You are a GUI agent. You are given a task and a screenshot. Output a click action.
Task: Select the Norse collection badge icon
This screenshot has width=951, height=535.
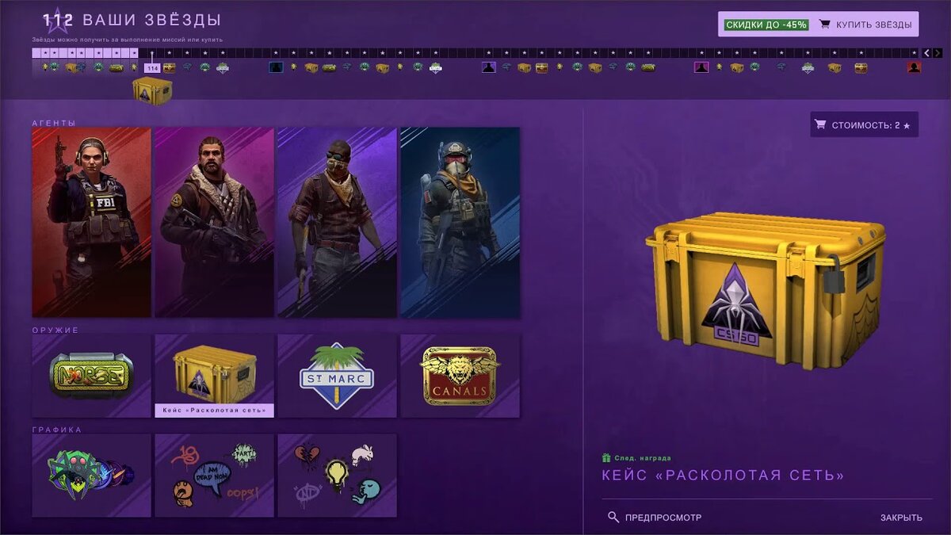91,375
